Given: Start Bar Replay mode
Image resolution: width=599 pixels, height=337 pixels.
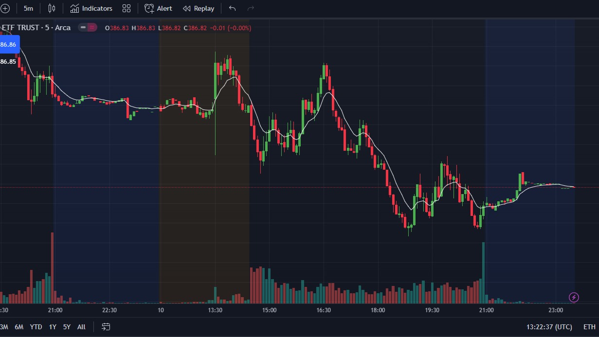Looking at the screenshot, I should click(x=199, y=8).
